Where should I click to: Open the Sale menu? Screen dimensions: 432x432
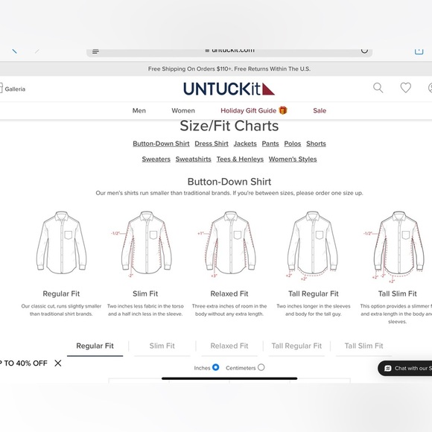pyautogui.click(x=320, y=111)
